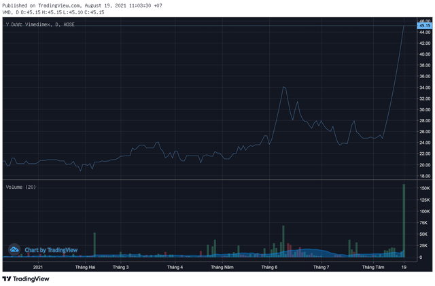Select the Tháng Tám date label
Viewport: 435px width, 286px height.
372,267
